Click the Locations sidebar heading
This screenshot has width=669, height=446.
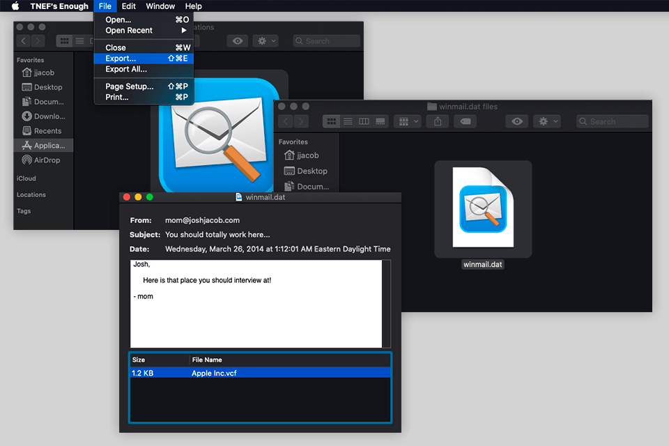pos(31,194)
